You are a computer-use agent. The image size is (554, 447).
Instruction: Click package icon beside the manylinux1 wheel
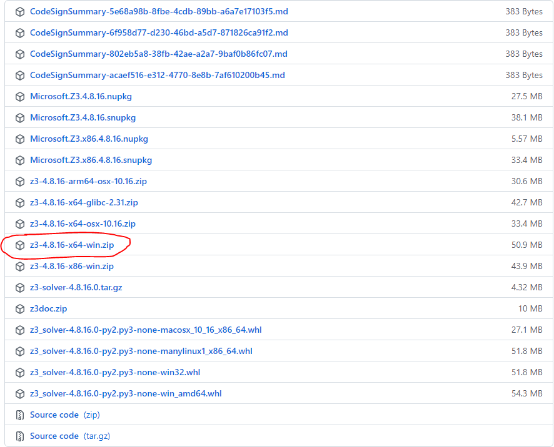point(20,351)
